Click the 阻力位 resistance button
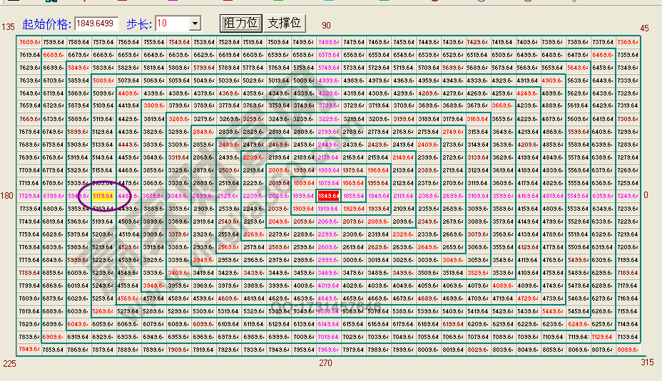Screen dimensions: 662x381 pyautogui.click(x=240, y=23)
